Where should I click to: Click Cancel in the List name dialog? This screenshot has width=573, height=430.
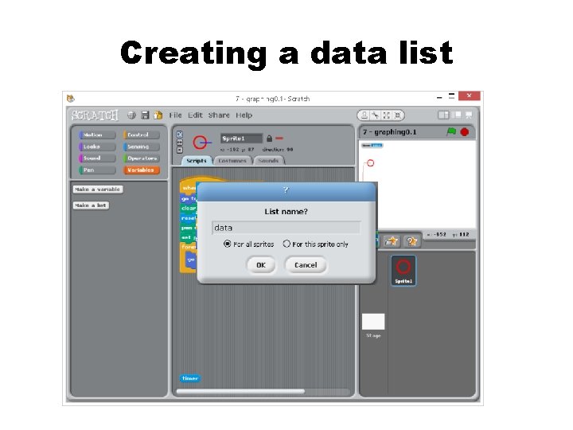tap(306, 265)
